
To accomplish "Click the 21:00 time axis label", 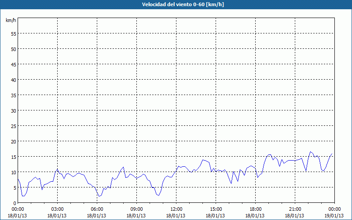I will click(295, 209).
